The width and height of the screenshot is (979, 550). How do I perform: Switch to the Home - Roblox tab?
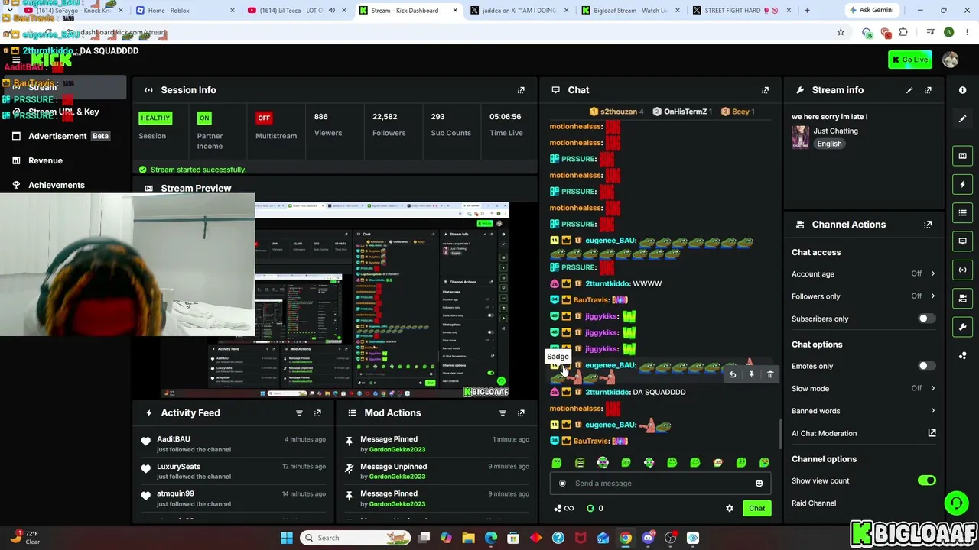pyautogui.click(x=186, y=11)
